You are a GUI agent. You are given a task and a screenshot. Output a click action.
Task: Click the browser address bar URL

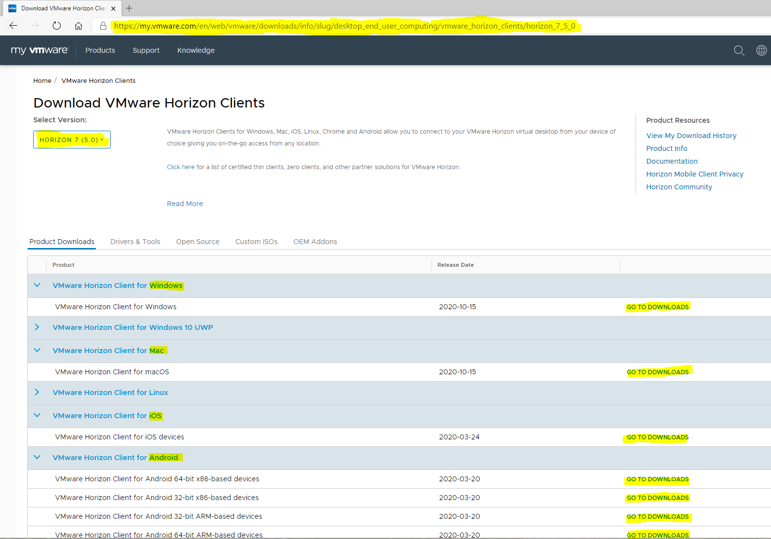tap(345, 26)
